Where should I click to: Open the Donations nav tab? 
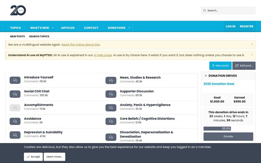[x=116, y=28]
